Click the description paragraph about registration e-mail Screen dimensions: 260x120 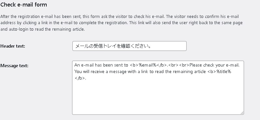(x=121, y=23)
